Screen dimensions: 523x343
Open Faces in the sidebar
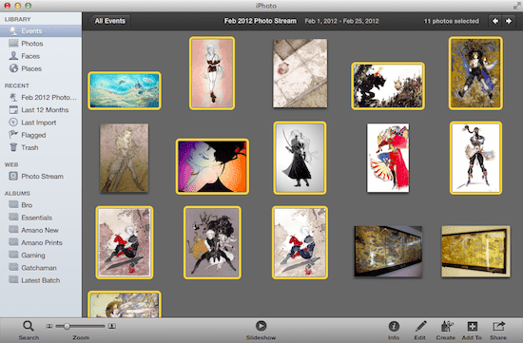click(x=41, y=56)
